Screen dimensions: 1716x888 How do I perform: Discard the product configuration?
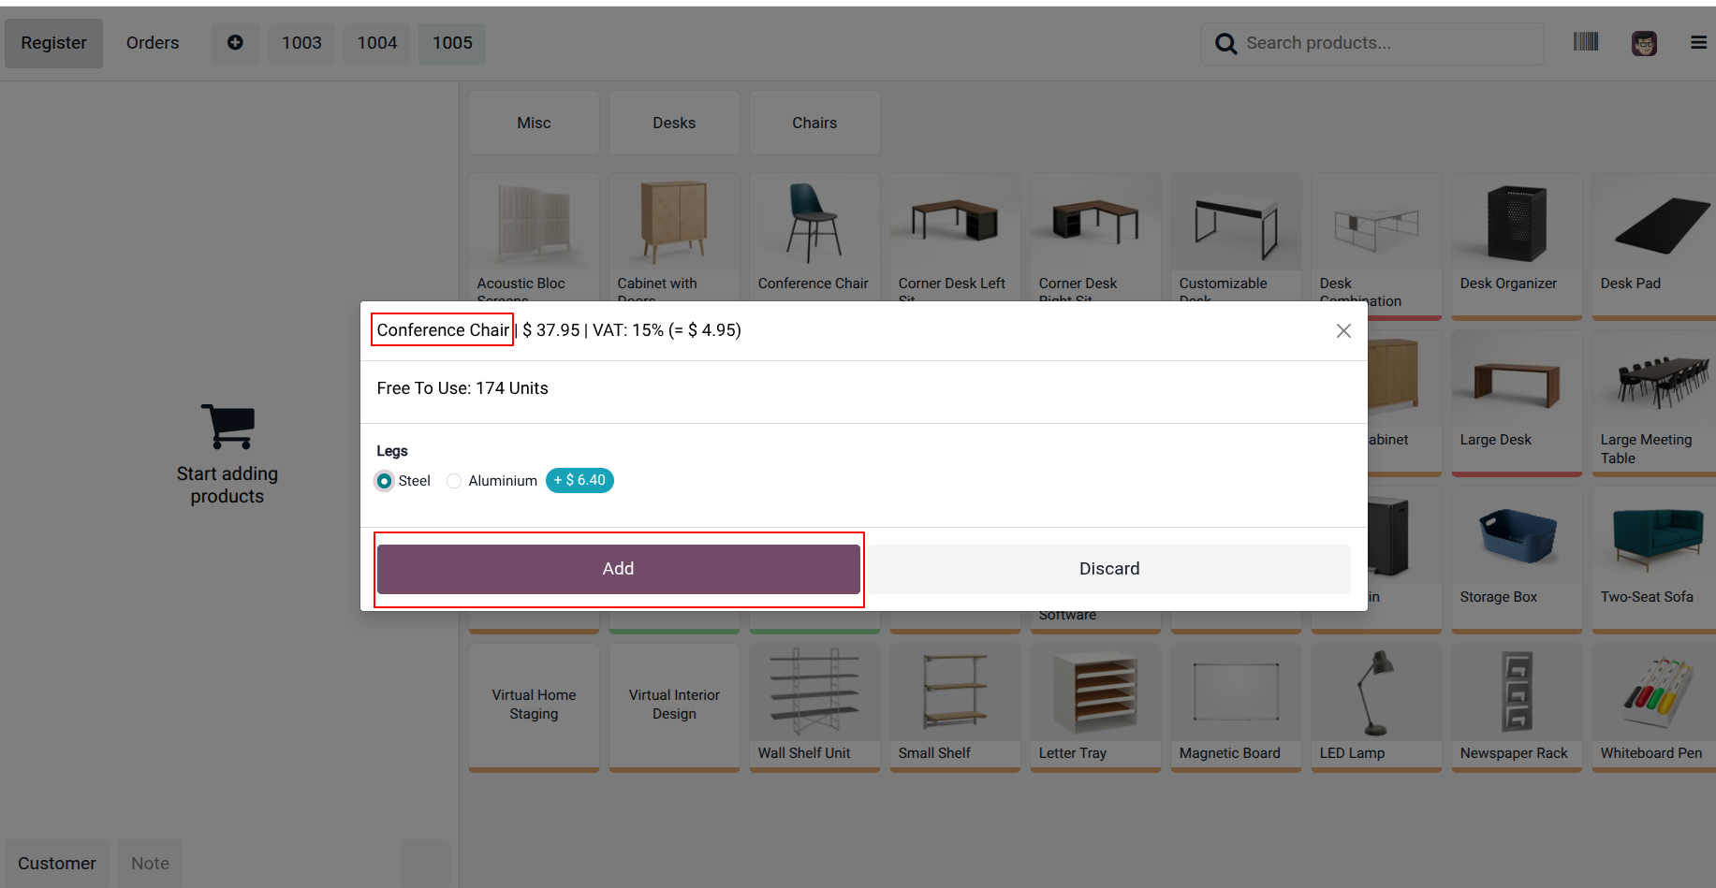point(1109,569)
